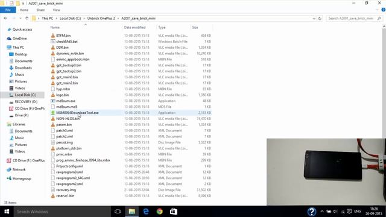Select the emmc_appsboot.mbn file

click(73, 59)
